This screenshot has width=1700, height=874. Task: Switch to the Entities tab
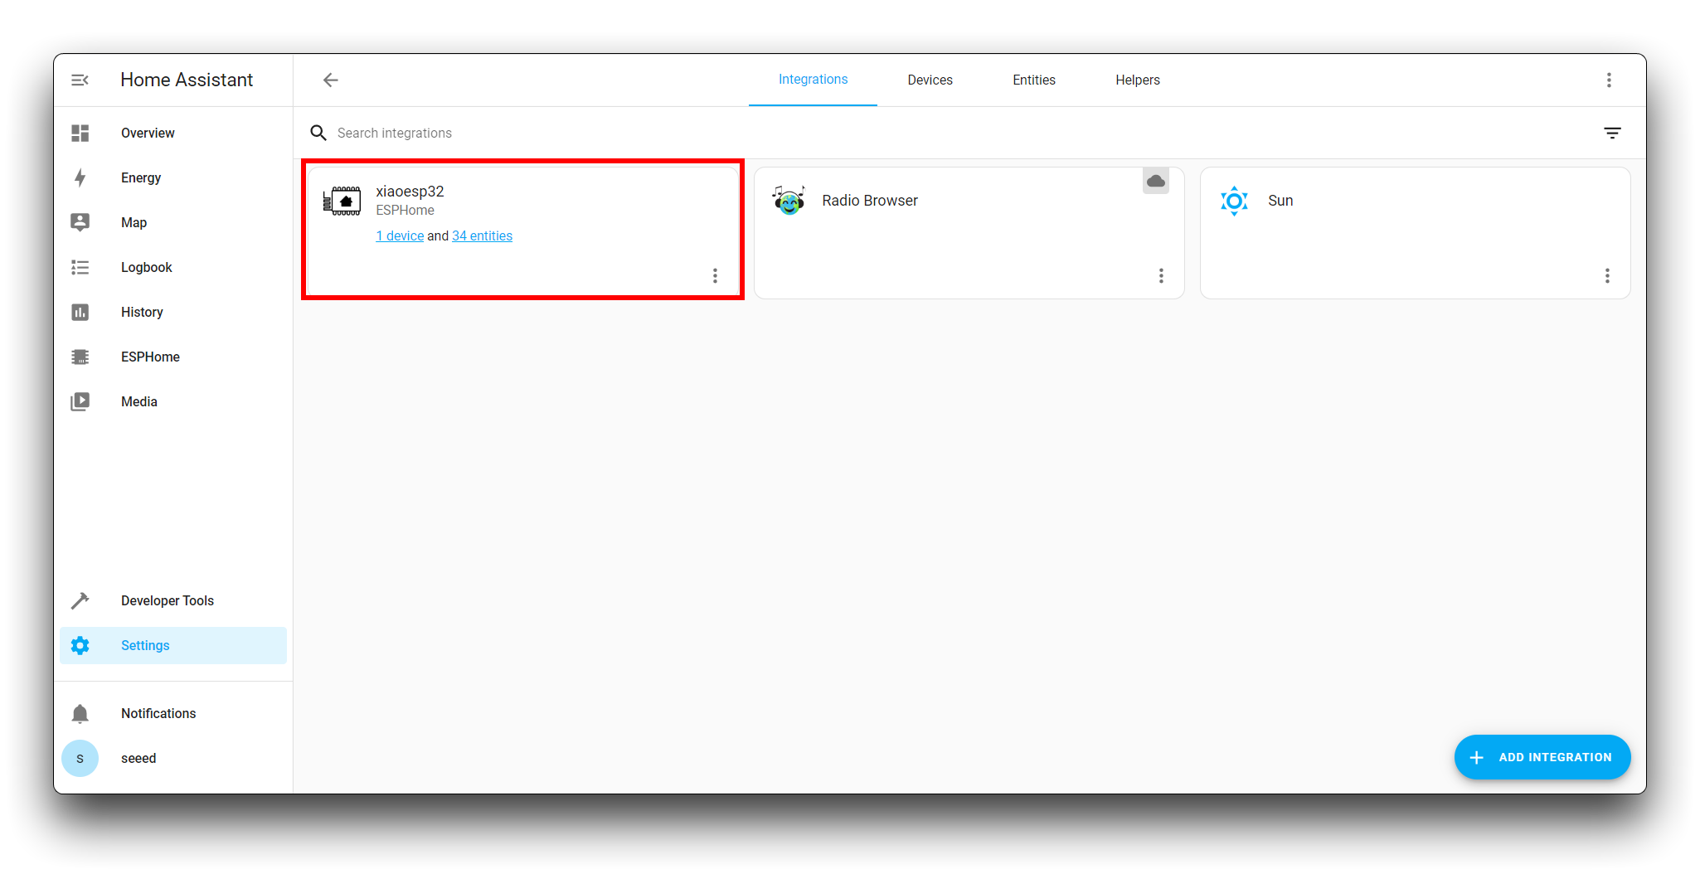[x=1033, y=80]
